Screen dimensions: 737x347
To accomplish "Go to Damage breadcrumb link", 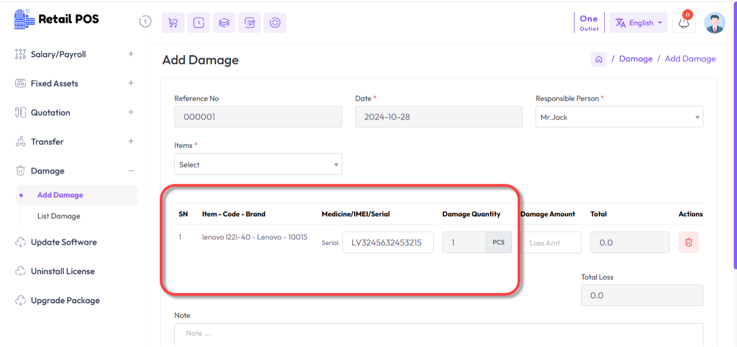I will coord(635,59).
